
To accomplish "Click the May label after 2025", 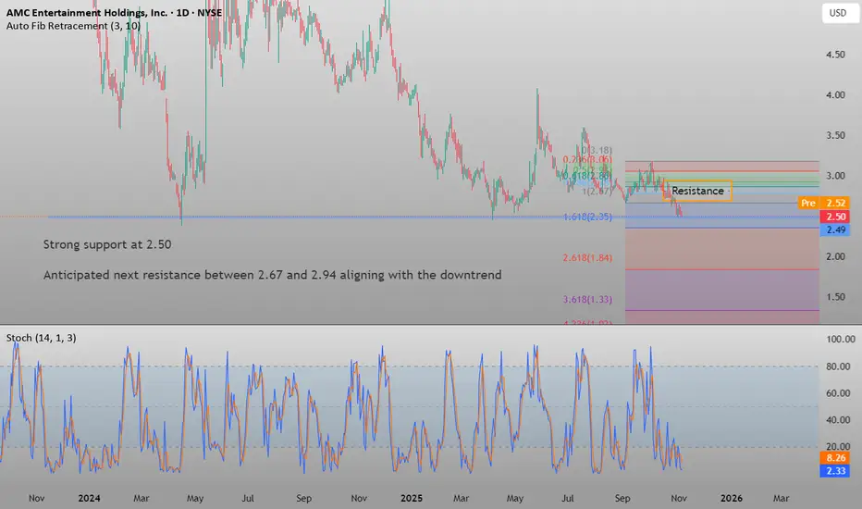I will [x=514, y=498].
